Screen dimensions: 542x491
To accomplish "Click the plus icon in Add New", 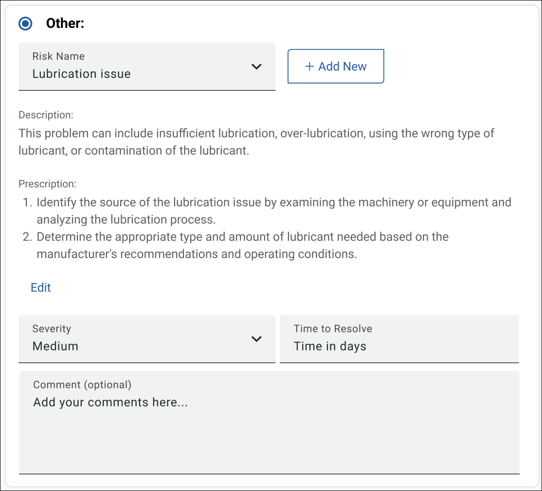I will tap(309, 67).
